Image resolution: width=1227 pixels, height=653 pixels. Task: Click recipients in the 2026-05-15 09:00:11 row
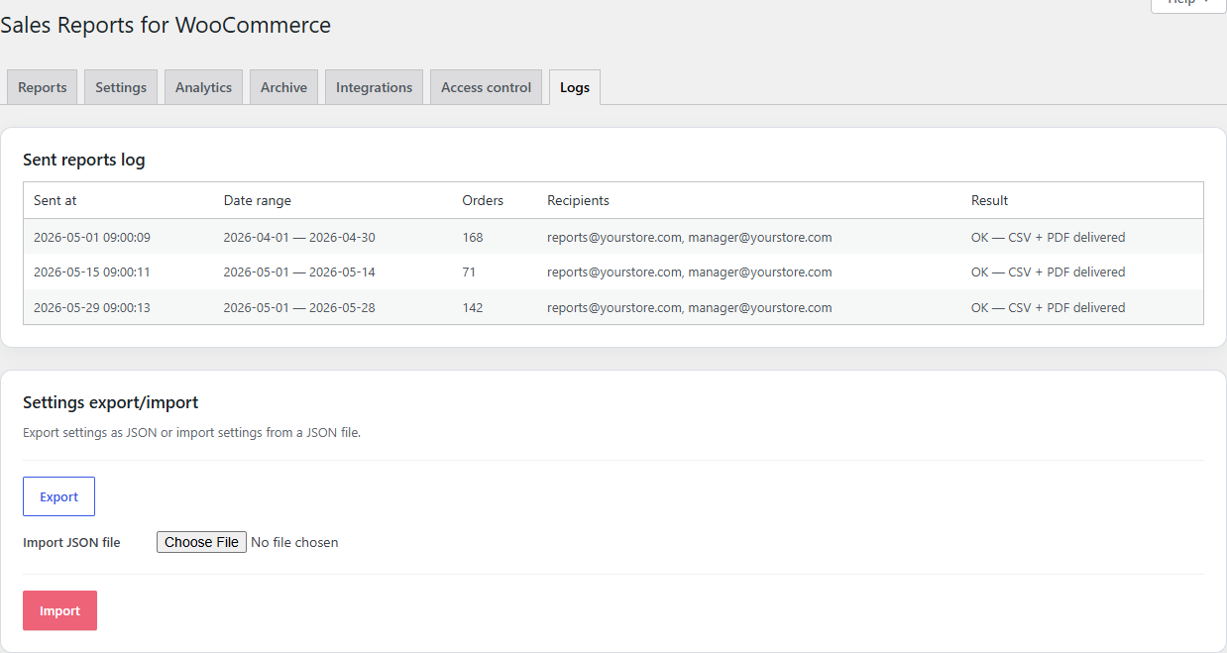click(x=690, y=272)
